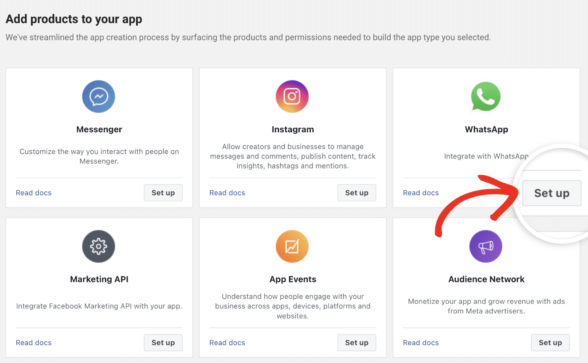The height and width of the screenshot is (363, 588).
Task: Open the Messenger documentation
Action: click(34, 192)
